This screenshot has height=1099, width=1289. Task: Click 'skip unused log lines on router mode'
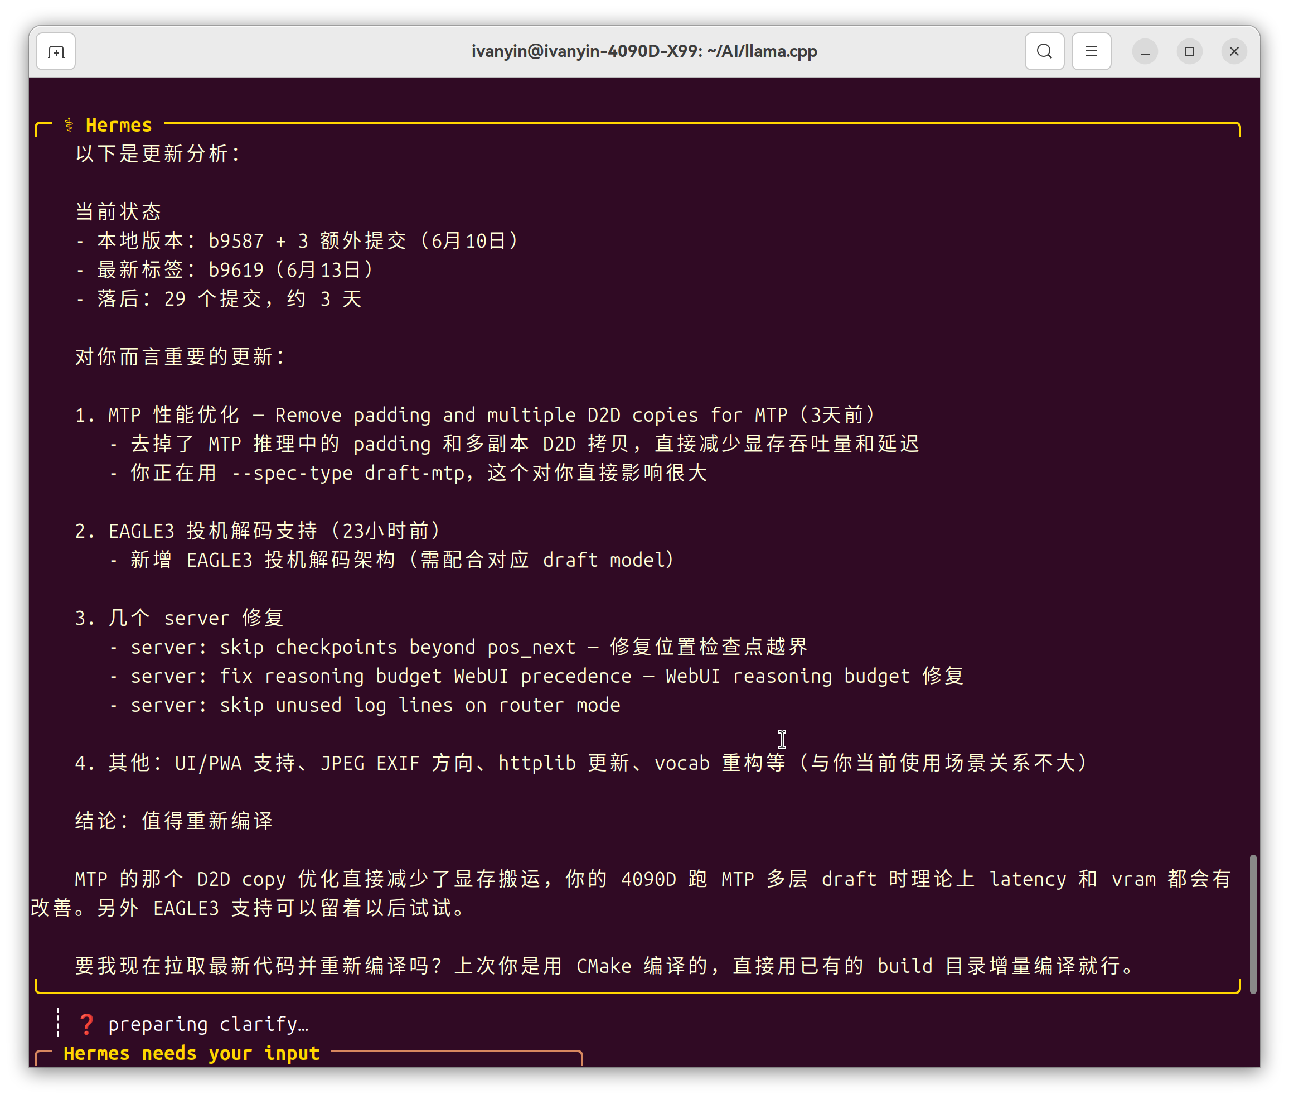[365, 705]
